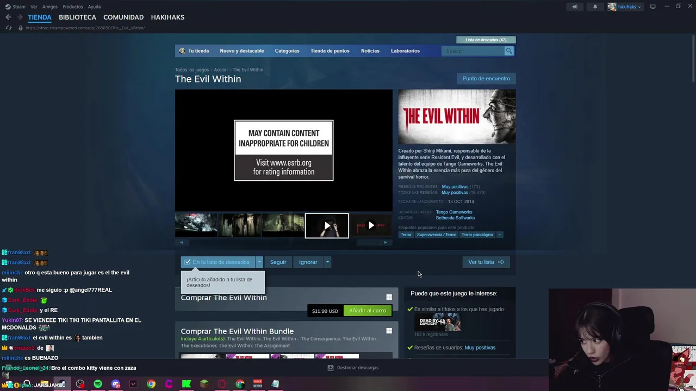The width and height of the screenshot is (696, 391).
Task: Click the Terror tag
Action: pyautogui.click(x=406, y=235)
